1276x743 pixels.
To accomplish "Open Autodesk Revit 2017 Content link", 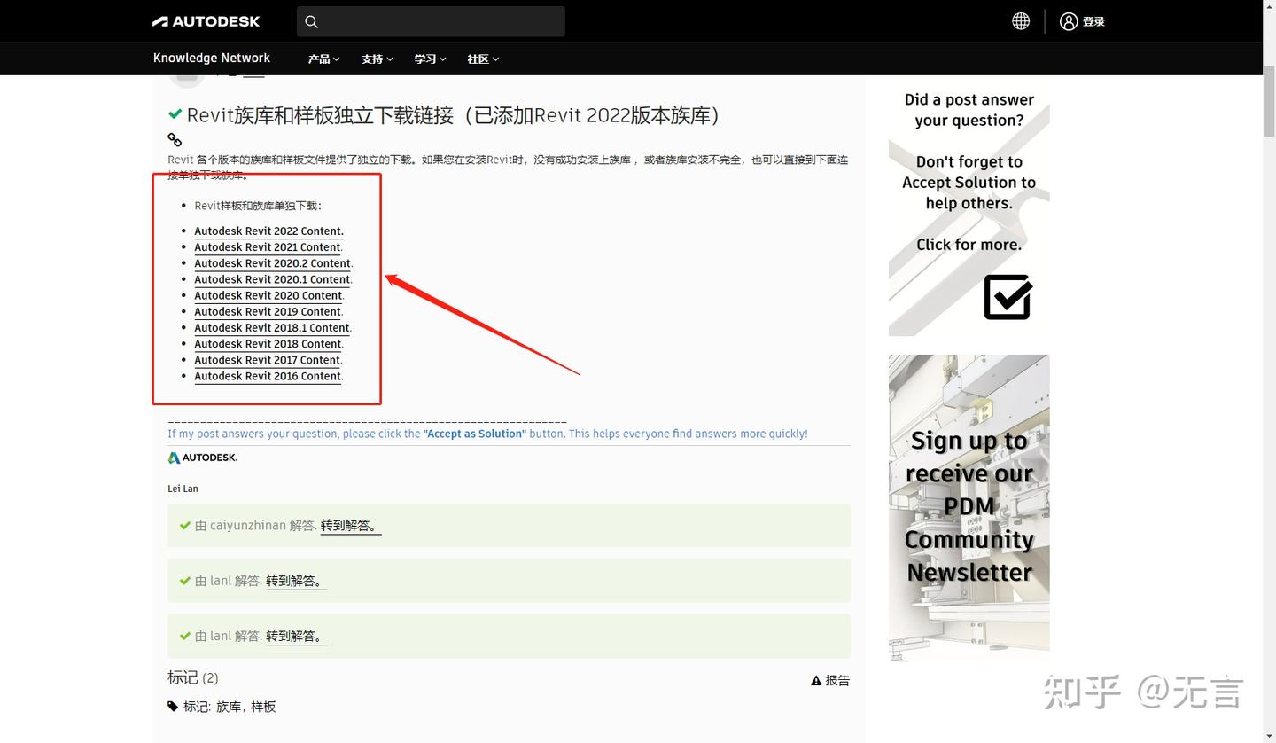I will pos(268,360).
